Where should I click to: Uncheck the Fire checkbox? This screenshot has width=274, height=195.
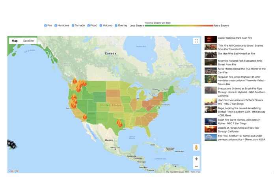click(45, 26)
